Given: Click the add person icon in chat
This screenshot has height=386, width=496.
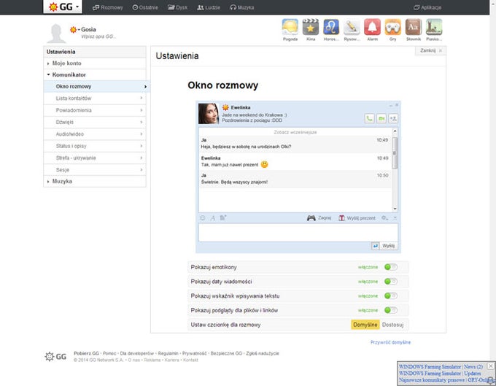Looking at the screenshot, I should (393, 119).
